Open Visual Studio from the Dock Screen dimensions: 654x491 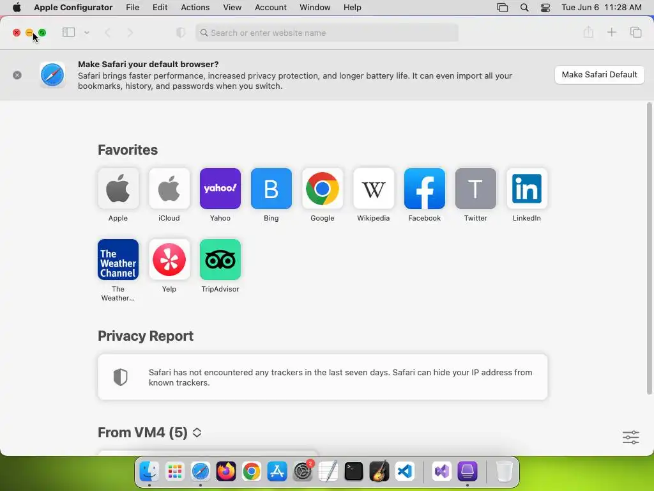442,472
